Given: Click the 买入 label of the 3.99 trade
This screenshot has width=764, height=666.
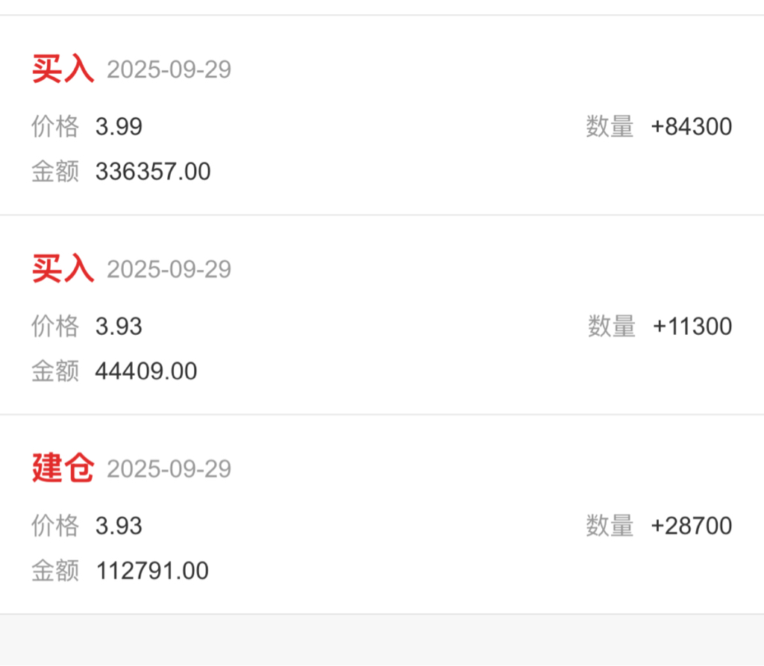Looking at the screenshot, I should point(63,69).
